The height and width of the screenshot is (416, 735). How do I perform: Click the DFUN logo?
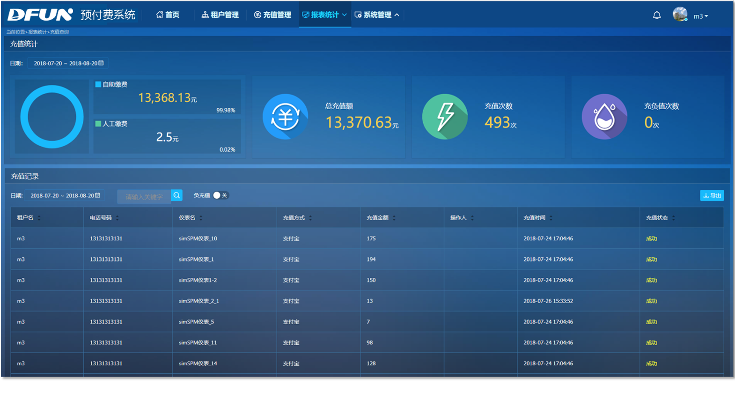click(x=40, y=15)
